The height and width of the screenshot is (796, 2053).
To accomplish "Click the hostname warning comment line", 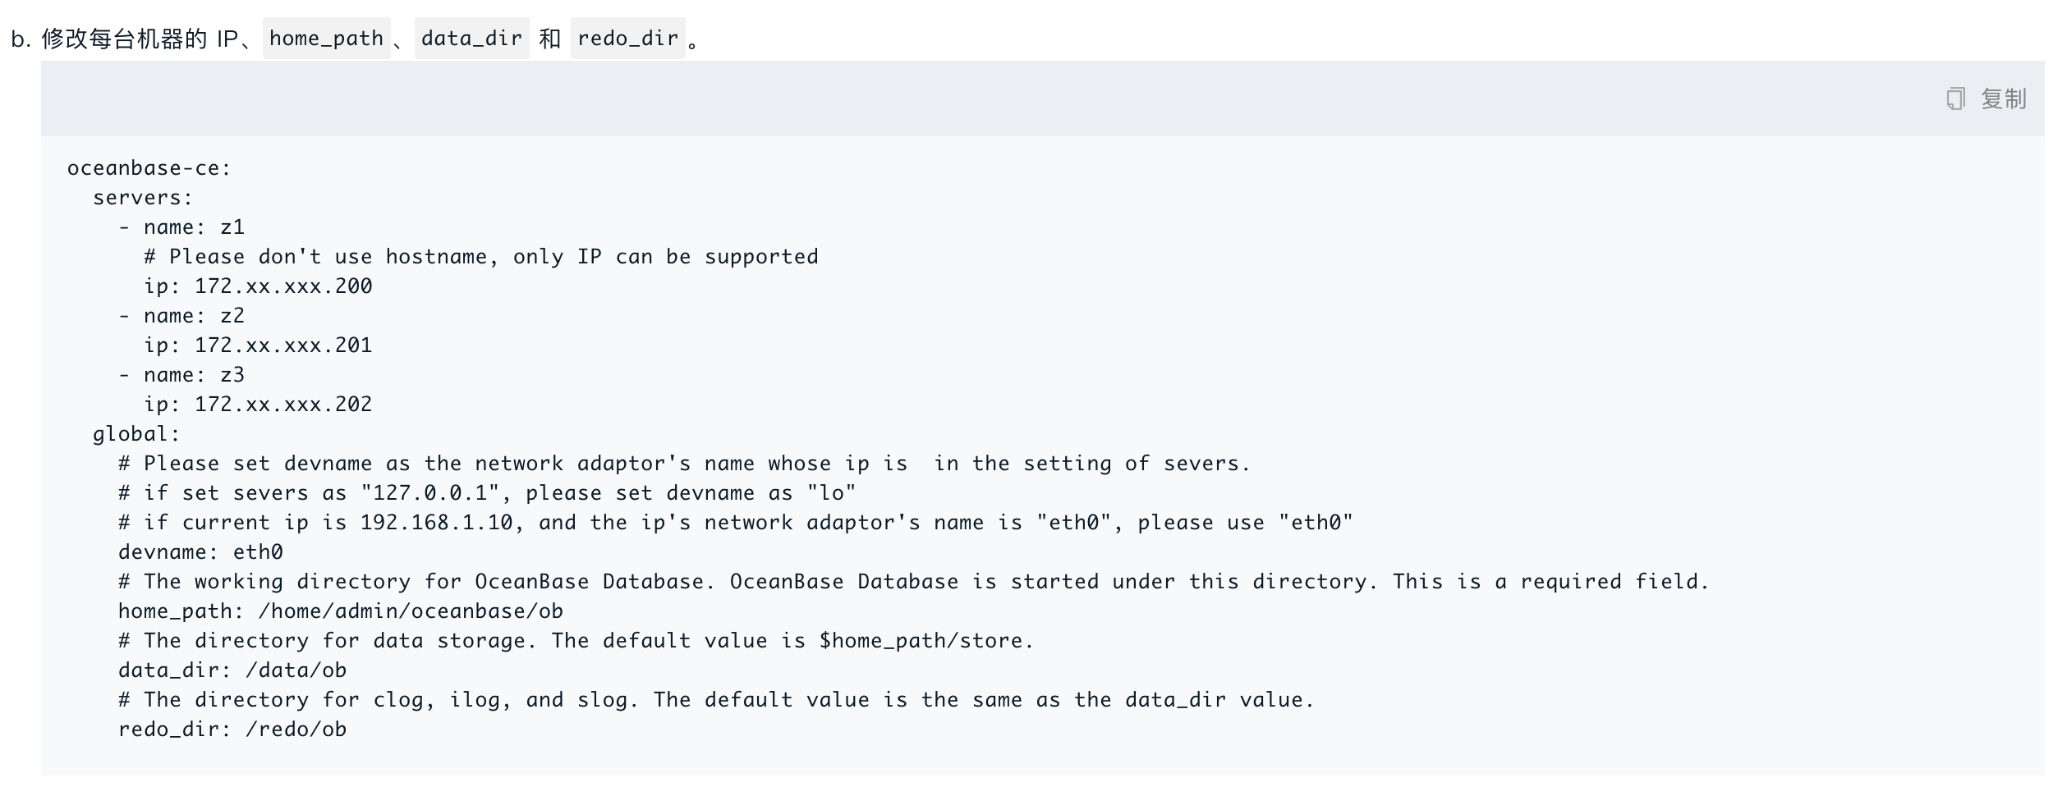I will pos(481,257).
